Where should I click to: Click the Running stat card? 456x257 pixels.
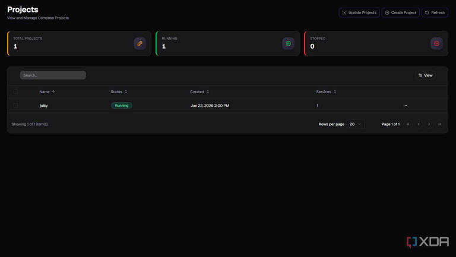[x=227, y=43]
